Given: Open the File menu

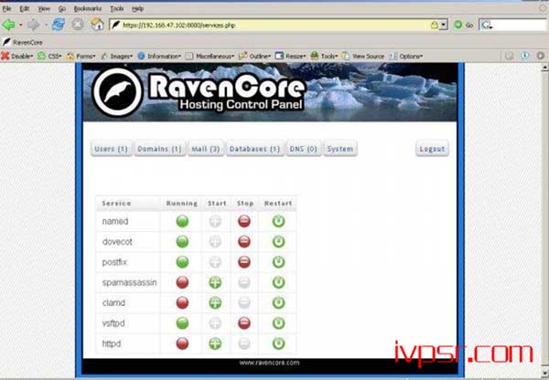Looking at the screenshot, I should 6,9.
